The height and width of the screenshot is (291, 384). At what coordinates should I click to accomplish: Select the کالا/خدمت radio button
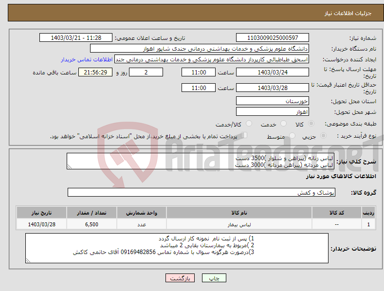click(249, 124)
